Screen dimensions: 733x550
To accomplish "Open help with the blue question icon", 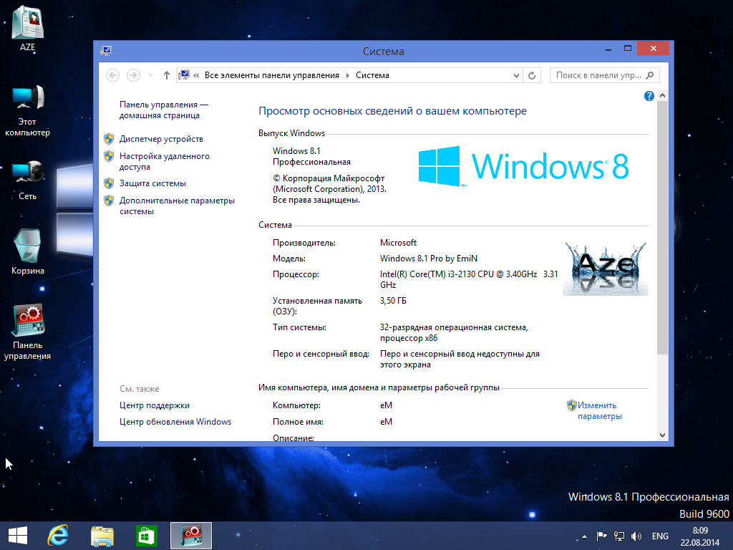I will tap(649, 96).
